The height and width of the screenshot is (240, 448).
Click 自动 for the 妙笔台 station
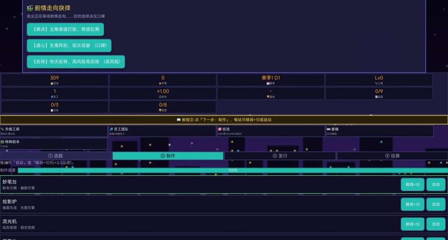436,185
